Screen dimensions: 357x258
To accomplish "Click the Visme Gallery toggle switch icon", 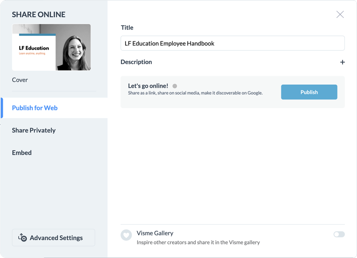I will coord(339,235).
